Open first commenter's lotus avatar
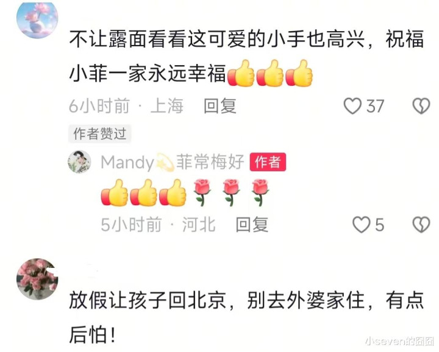Viewport: 439px width, 352px height. point(37,20)
